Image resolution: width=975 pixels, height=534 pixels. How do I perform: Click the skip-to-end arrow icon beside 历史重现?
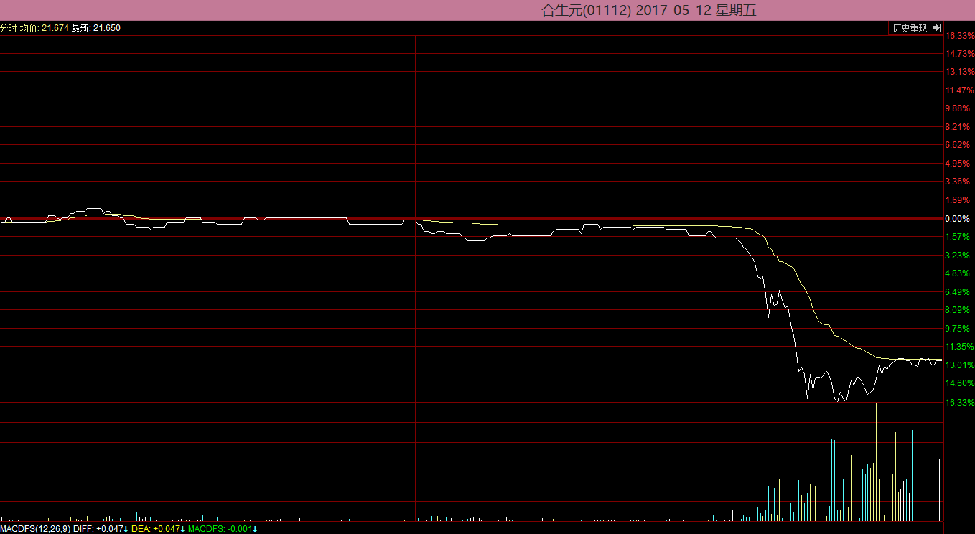pyautogui.click(x=937, y=28)
